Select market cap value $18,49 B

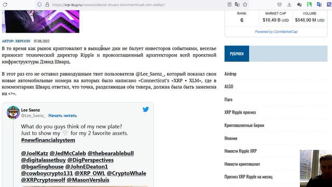[x=275, y=20]
